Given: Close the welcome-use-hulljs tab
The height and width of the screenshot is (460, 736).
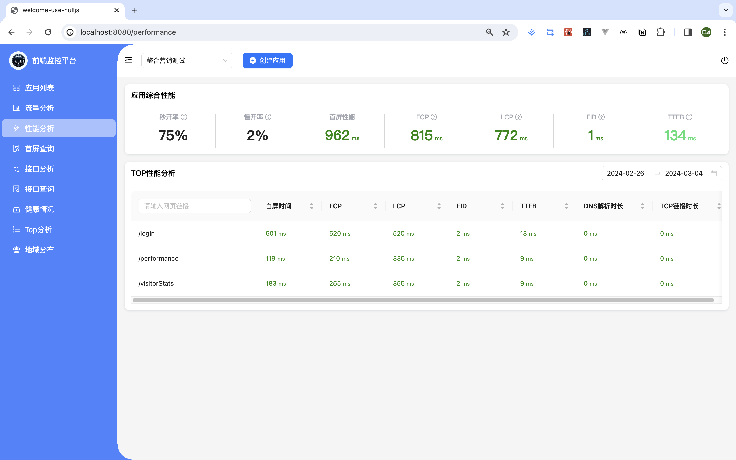Looking at the screenshot, I should [117, 10].
